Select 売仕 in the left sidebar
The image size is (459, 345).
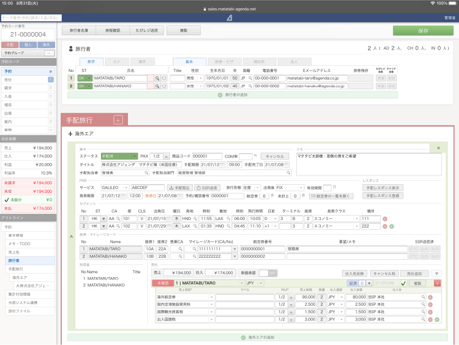pos(28,80)
